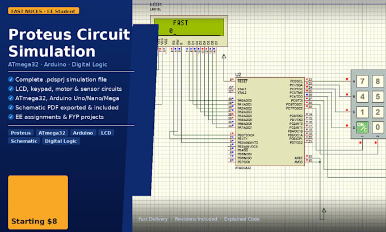Click the checkmark beside 'LCD, keypad, motor & sensor circuits'
This screenshot has width=386, height=232.
click(11, 89)
